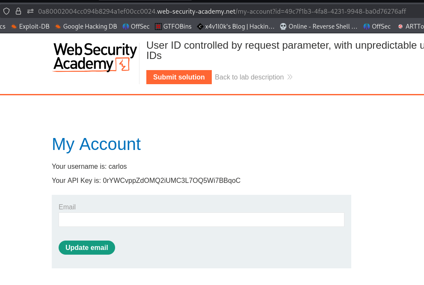Focus the Email input field
424x285 pixels.
tap(201, 220)
